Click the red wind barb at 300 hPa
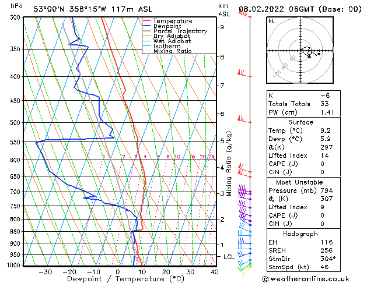This screenshot has height=283, width=367. pos(244,13)
